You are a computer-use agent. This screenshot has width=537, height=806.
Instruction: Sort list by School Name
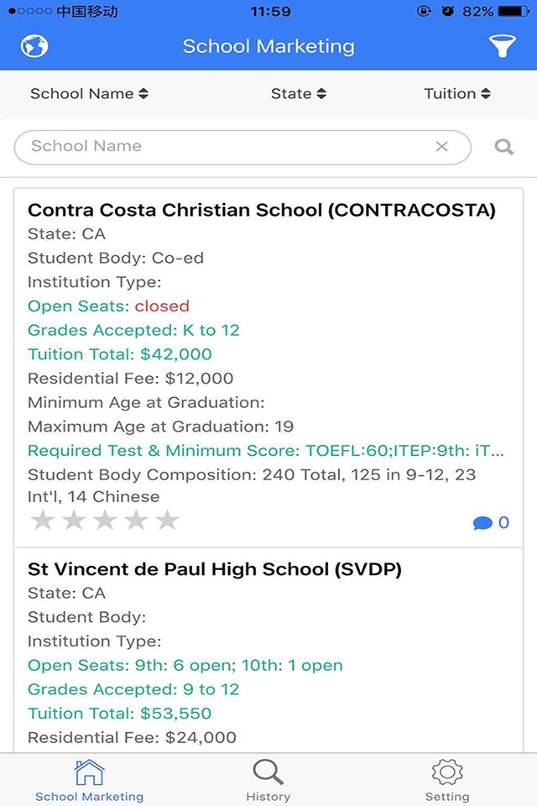tap(89, 94)
